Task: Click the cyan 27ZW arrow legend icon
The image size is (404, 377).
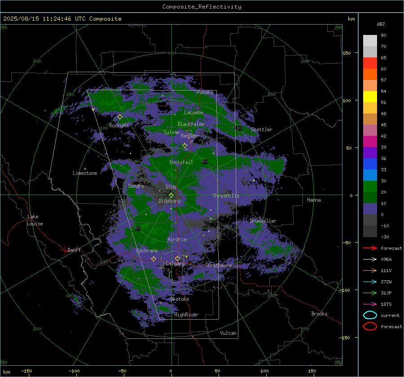Action: (370, 282)
